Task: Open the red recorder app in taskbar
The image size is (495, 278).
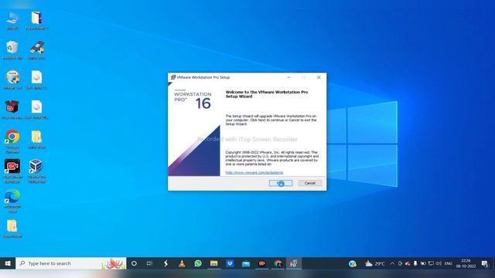Action: (x=262, y=263)
